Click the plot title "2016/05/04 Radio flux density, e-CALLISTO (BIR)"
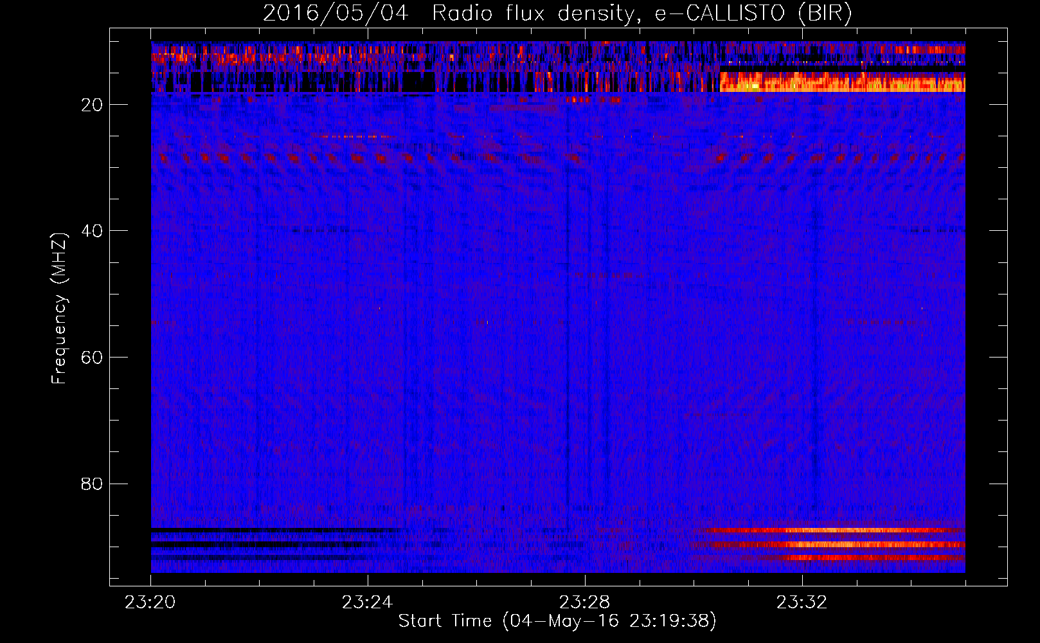The image size is (1040, 643). [557, 14]
